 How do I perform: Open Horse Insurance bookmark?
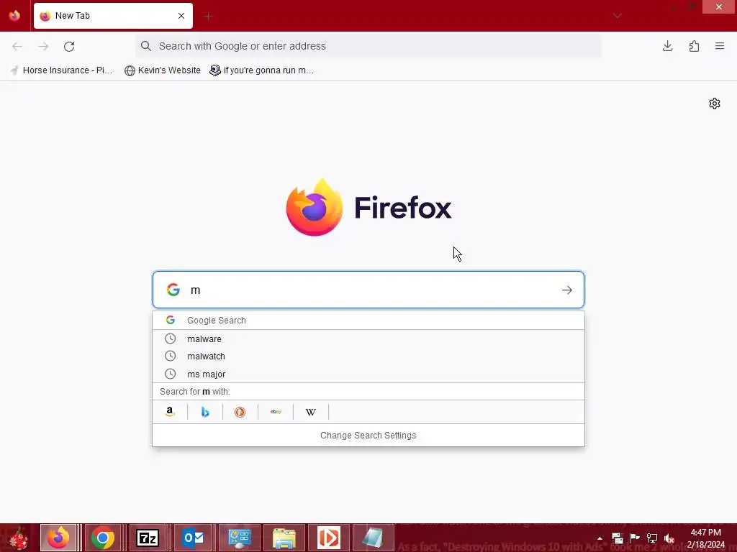(62, 70)
